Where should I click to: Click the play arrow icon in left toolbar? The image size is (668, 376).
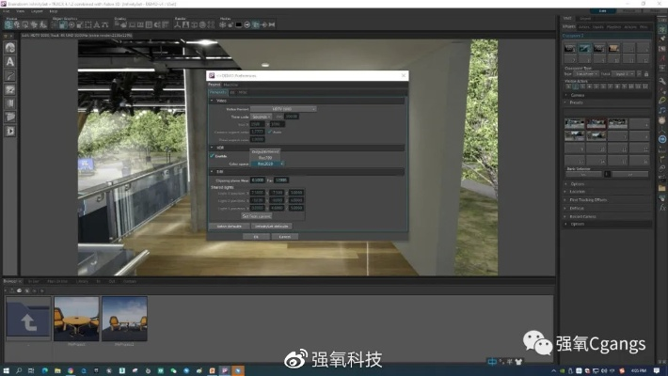coord(9,132)
